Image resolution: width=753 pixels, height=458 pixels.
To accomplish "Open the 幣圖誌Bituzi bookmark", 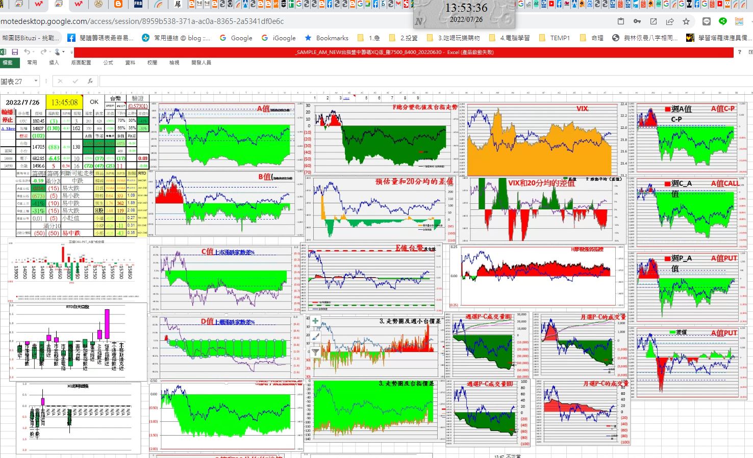I will click(x=31, y=38).
